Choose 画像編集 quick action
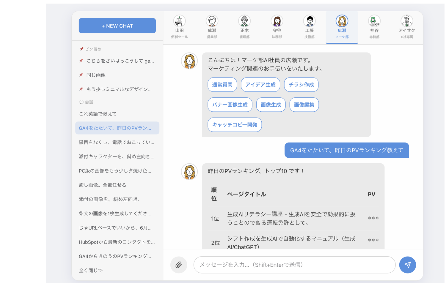The height and width of the screenshot is (283, 446). (304, 105)
